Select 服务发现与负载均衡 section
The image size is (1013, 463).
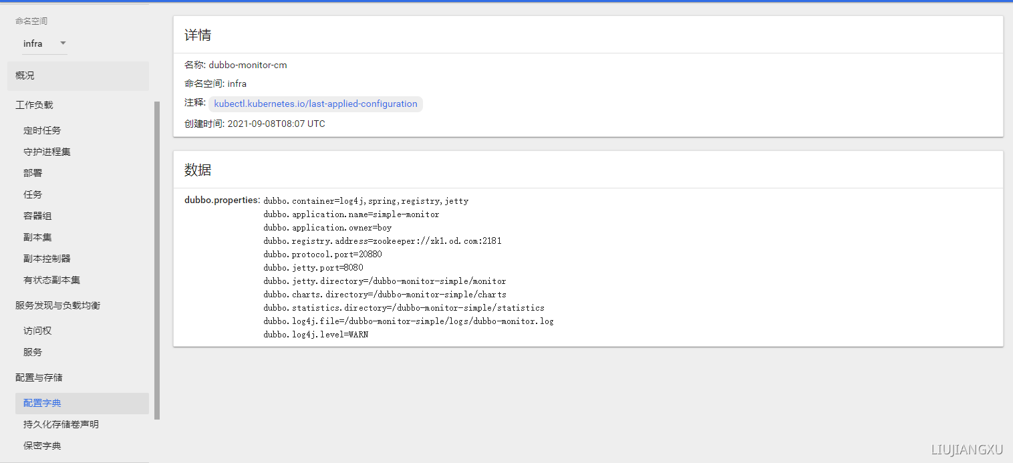pyautogui.click(x=58, y=305)
